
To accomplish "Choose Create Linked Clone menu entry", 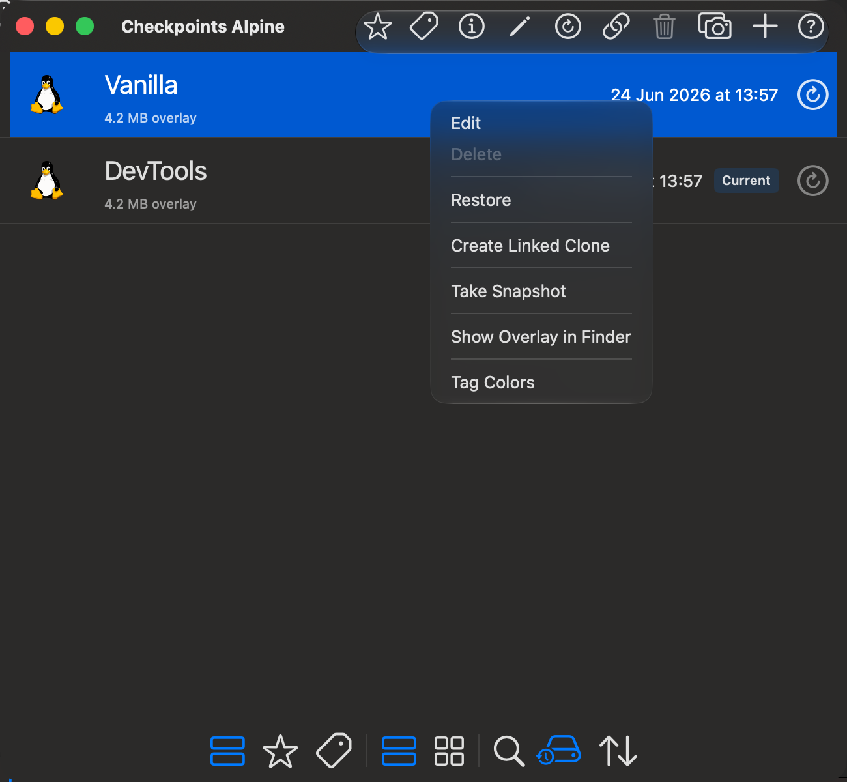I will 530,246.
